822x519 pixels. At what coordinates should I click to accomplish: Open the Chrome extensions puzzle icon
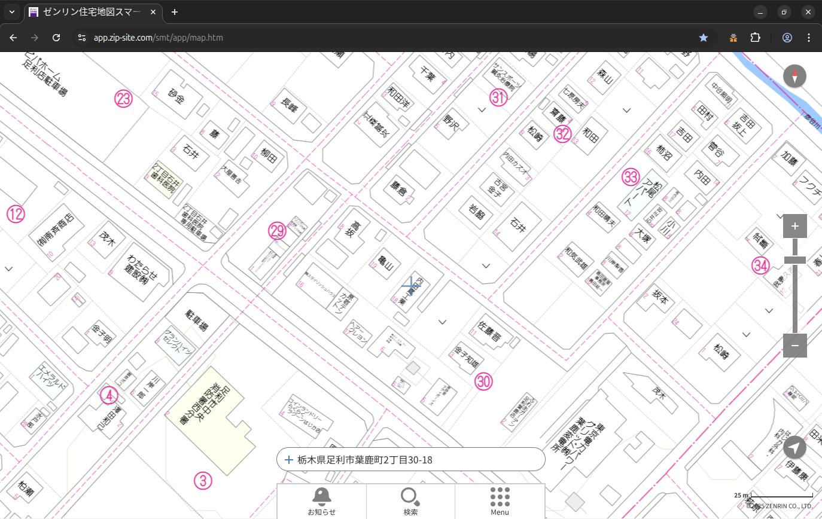tap(755, 38)
